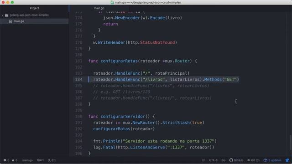292x164 pixels.
Task: Change LF line ending setting
Action: pos(203,160)
